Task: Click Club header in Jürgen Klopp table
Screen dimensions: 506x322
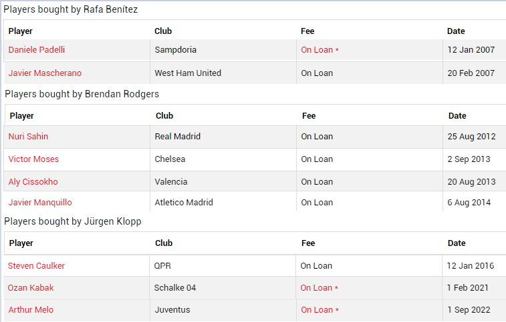Action: 164,243
